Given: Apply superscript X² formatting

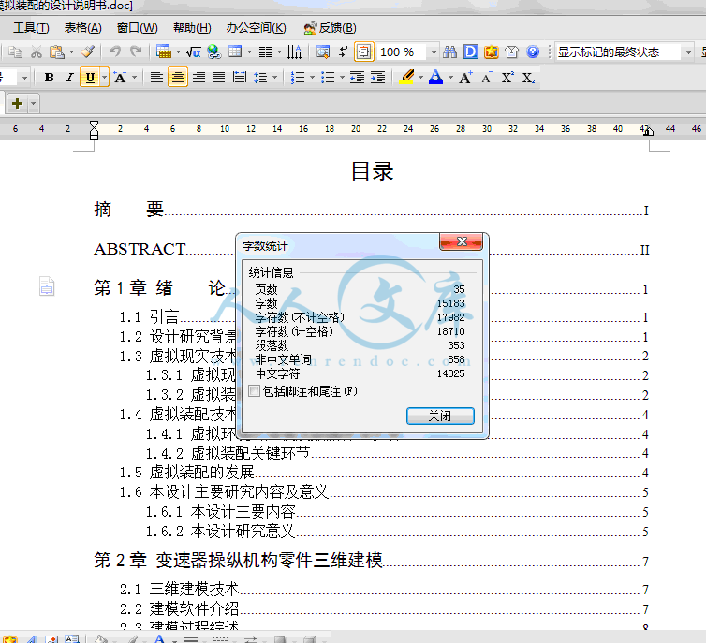Looking at the screenshot, I should pyautogui.click(x=507, y=78).
